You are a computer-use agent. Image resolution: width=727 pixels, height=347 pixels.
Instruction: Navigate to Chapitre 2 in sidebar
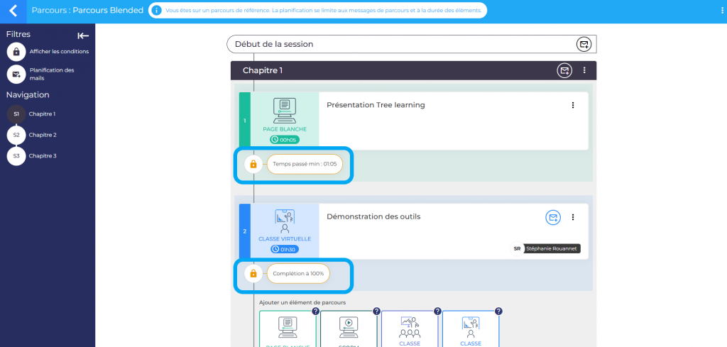pos(16,135)
